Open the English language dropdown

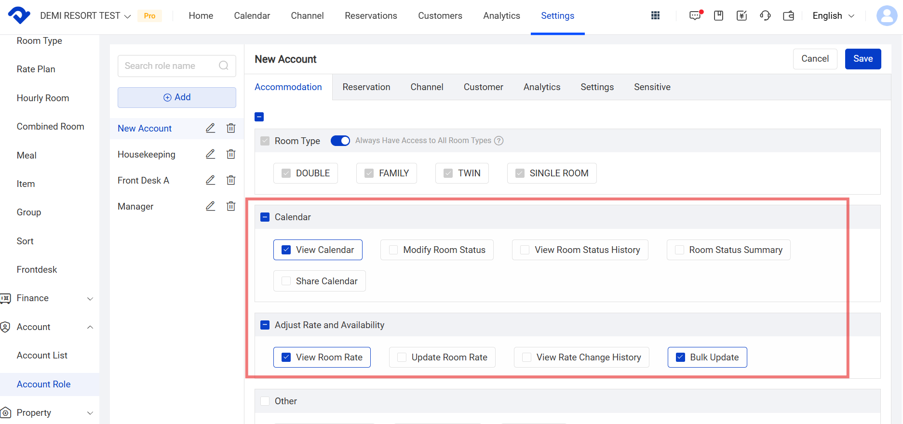coord(833,16)
